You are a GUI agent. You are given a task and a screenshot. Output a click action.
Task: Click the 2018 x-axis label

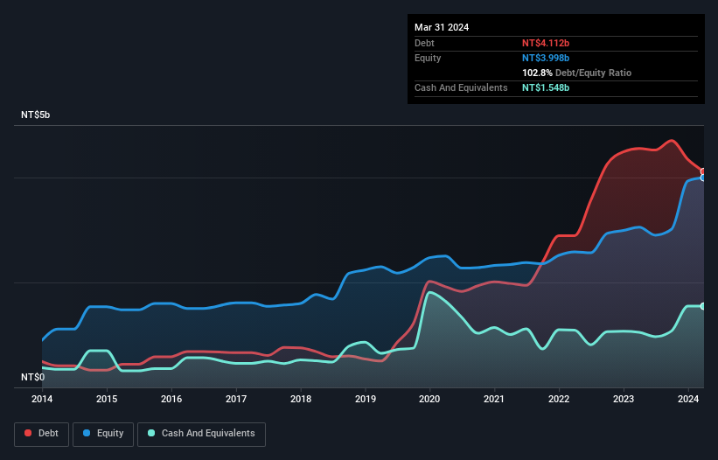pos(301,399)
